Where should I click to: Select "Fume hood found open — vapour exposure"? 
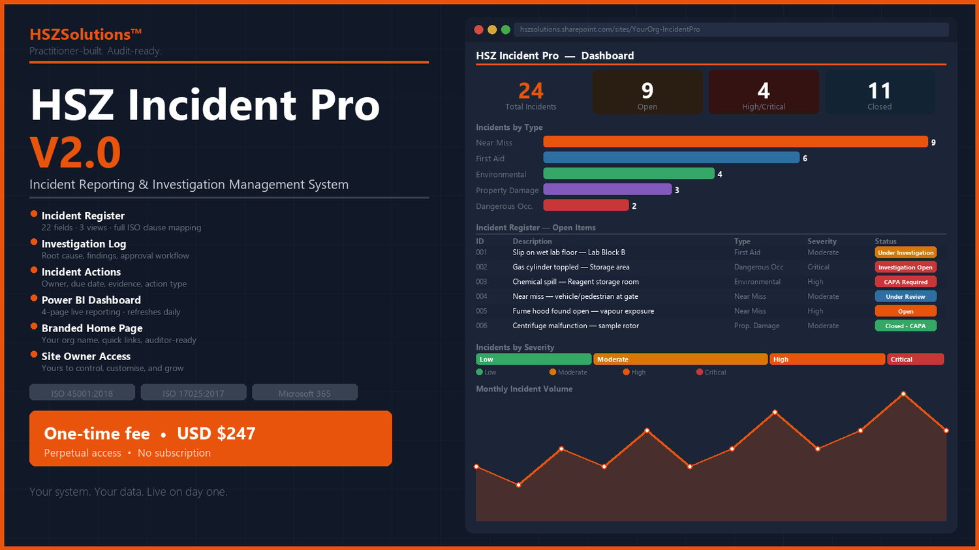click(583, 311)
